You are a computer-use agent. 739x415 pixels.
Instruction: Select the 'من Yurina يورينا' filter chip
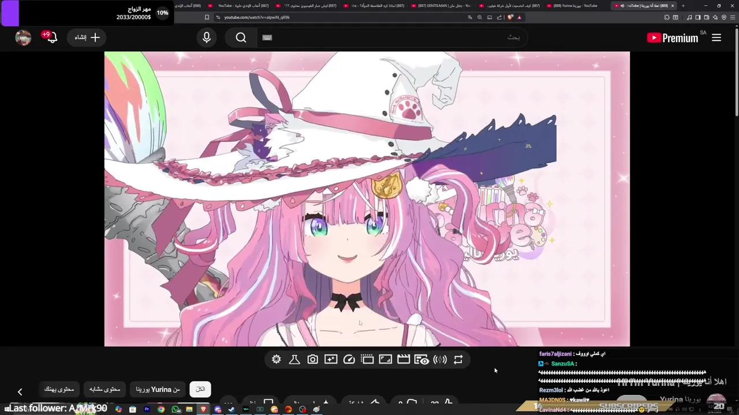[x=158, y=390]
